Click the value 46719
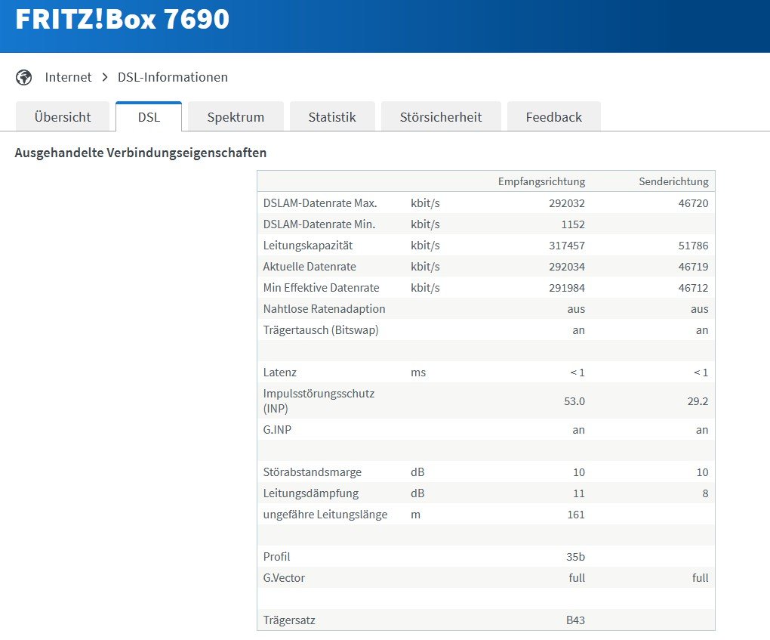770x640 pixels. (x=693, y=267)
